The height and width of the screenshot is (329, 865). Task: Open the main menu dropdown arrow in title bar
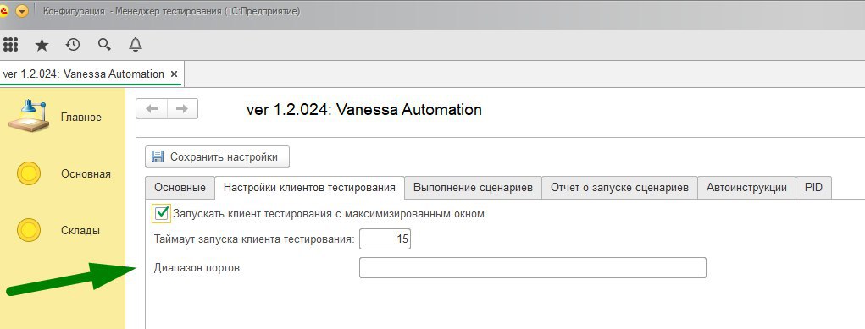pos(22,11)
